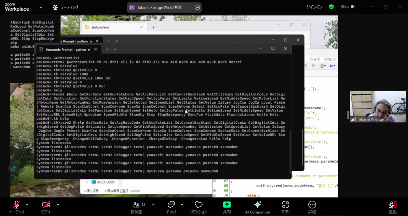Open the display view menu
The height and width of the screenshot is (216, 408).
click(348, 7)
